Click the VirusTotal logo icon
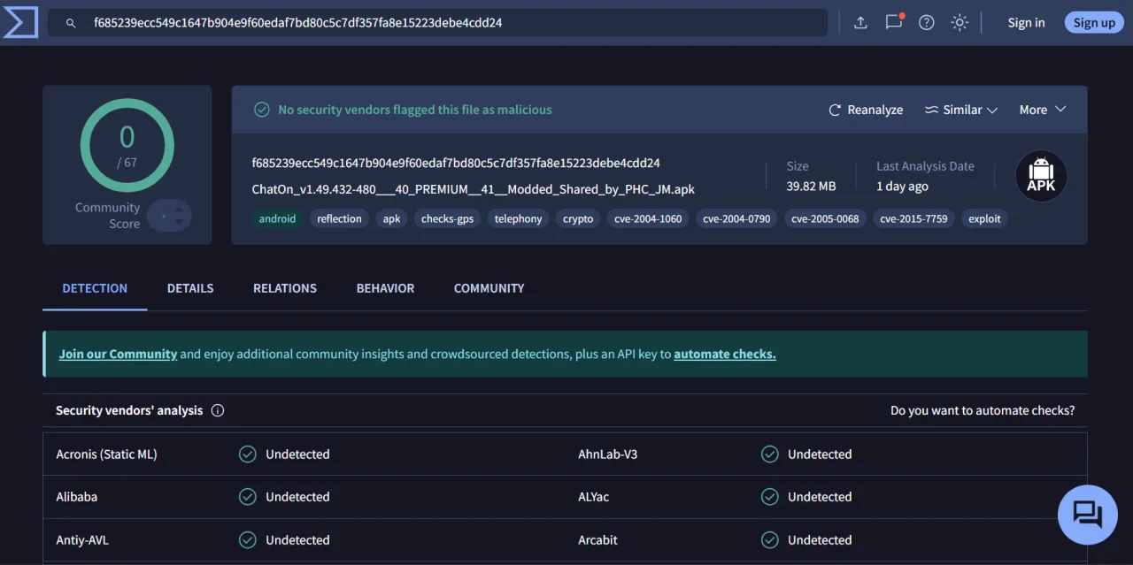This screenshot has height=565, width=1133. [19, 22]
